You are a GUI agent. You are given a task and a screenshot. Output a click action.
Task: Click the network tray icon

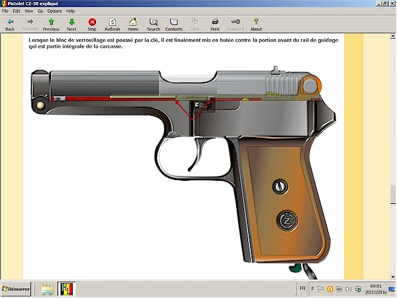[x=339, y=289]
